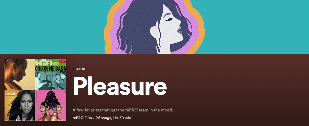Click the red Rhino badge on the cover
This screenshot has width=309, height=126.
[x=62, y=62]
